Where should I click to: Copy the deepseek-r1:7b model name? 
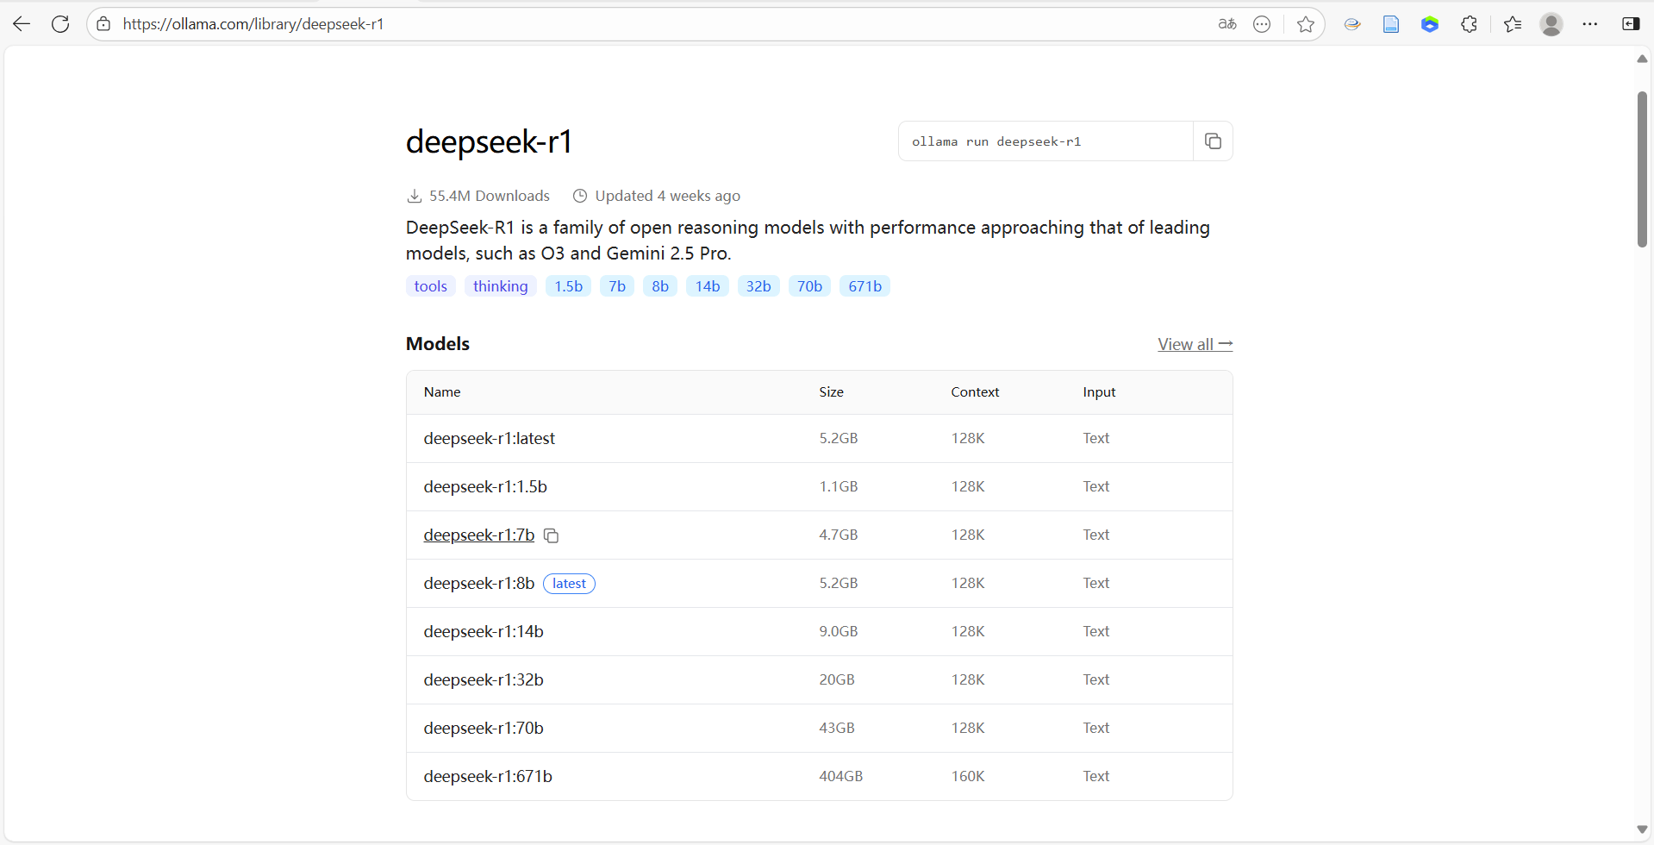click(x=552, y=536)
